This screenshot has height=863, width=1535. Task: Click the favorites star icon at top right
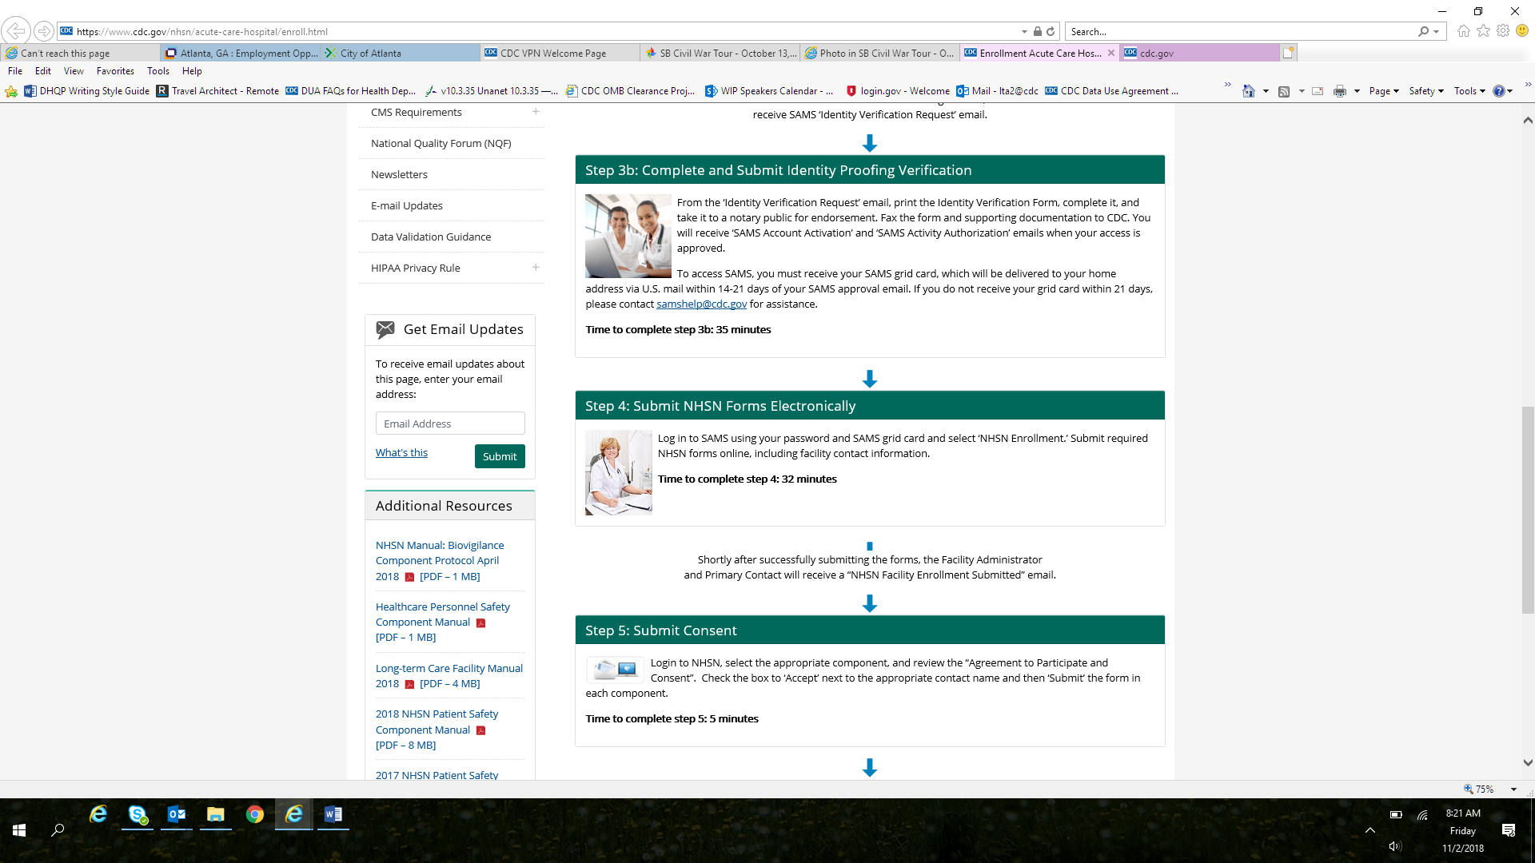point(1483,31)
